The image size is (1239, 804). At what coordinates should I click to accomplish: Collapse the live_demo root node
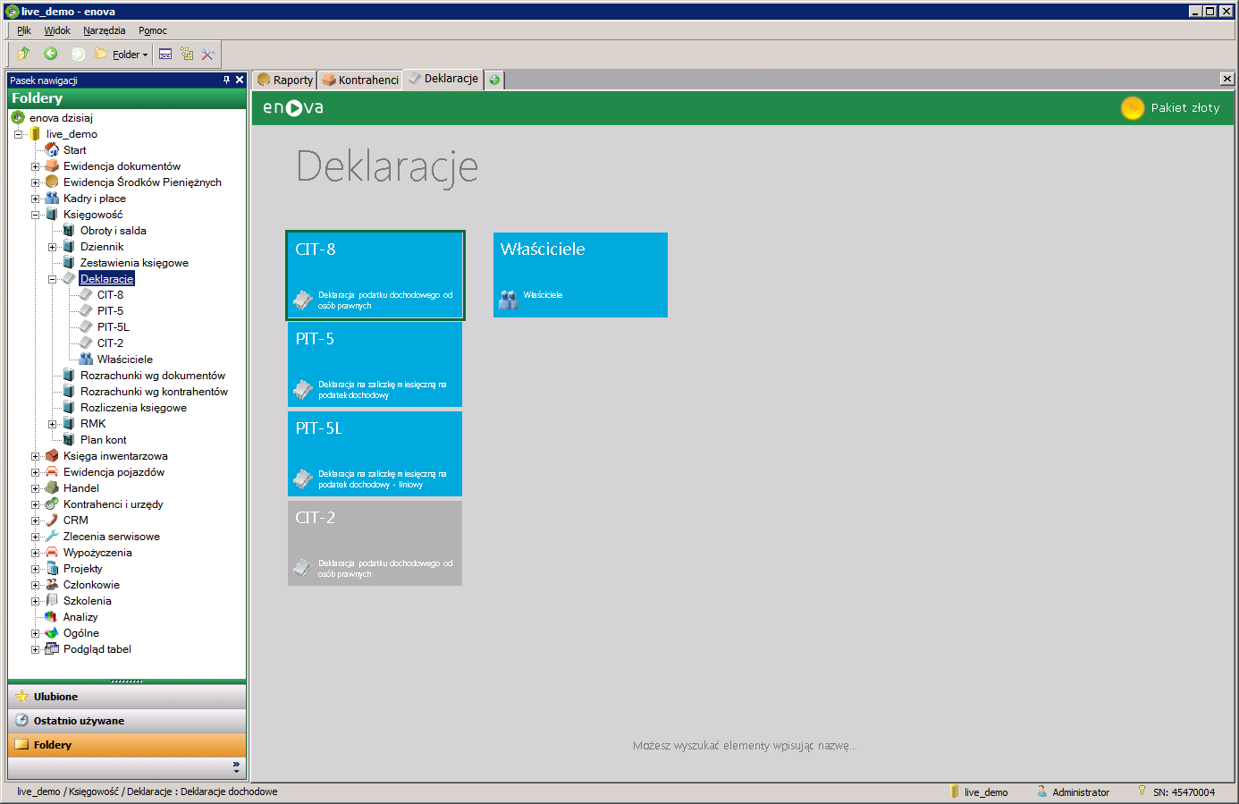click(18, 134)
